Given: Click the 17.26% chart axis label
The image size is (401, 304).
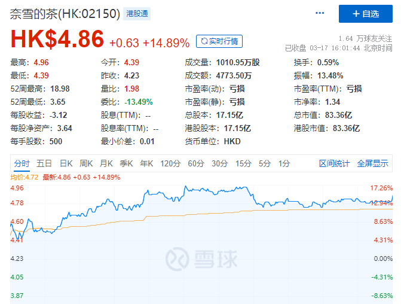Looking at the screenshot, I should click(x=381, y=188).
